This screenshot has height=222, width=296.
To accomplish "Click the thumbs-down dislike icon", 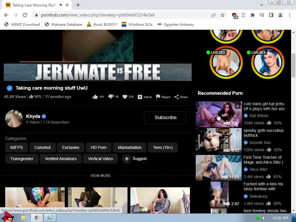I will click(x=111, y=97).
